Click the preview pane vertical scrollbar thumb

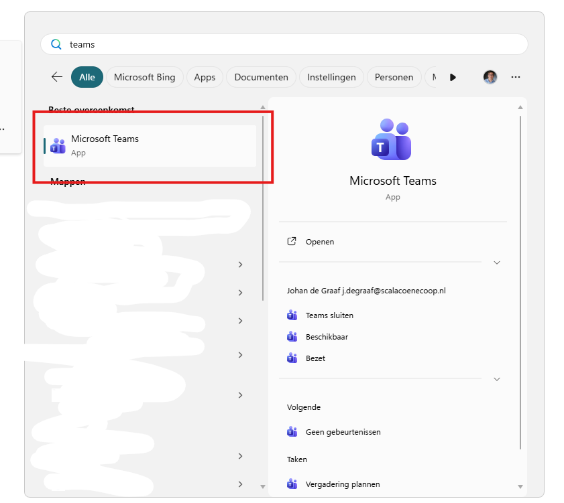pyautogui.click(x=520, y=282)
